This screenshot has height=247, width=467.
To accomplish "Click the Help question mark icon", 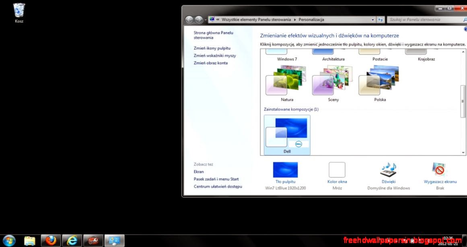I will [465, 29].
